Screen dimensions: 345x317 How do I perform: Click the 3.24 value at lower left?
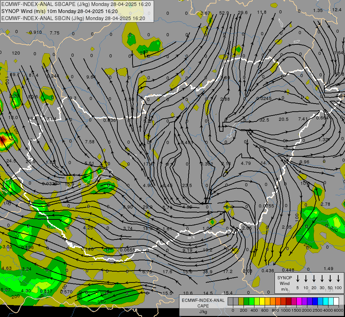[x=27, y=269]
